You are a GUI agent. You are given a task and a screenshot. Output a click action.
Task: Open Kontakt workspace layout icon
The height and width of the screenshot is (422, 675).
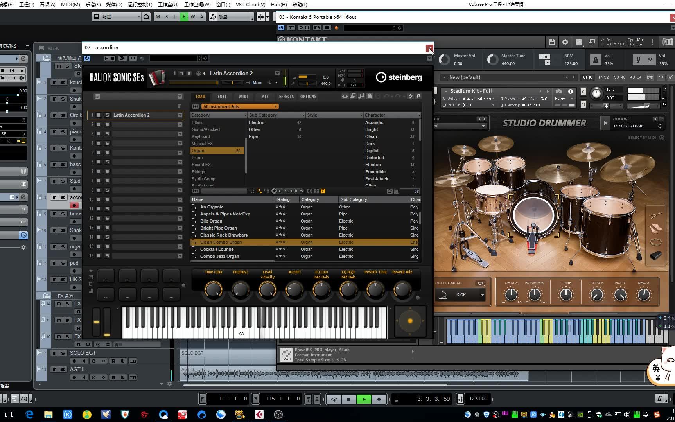578,42
